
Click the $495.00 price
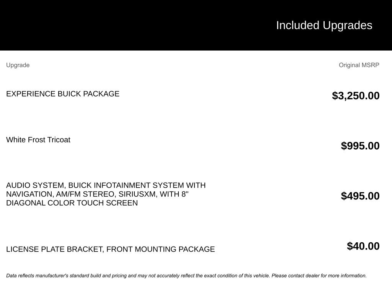(x=360, y=196)
